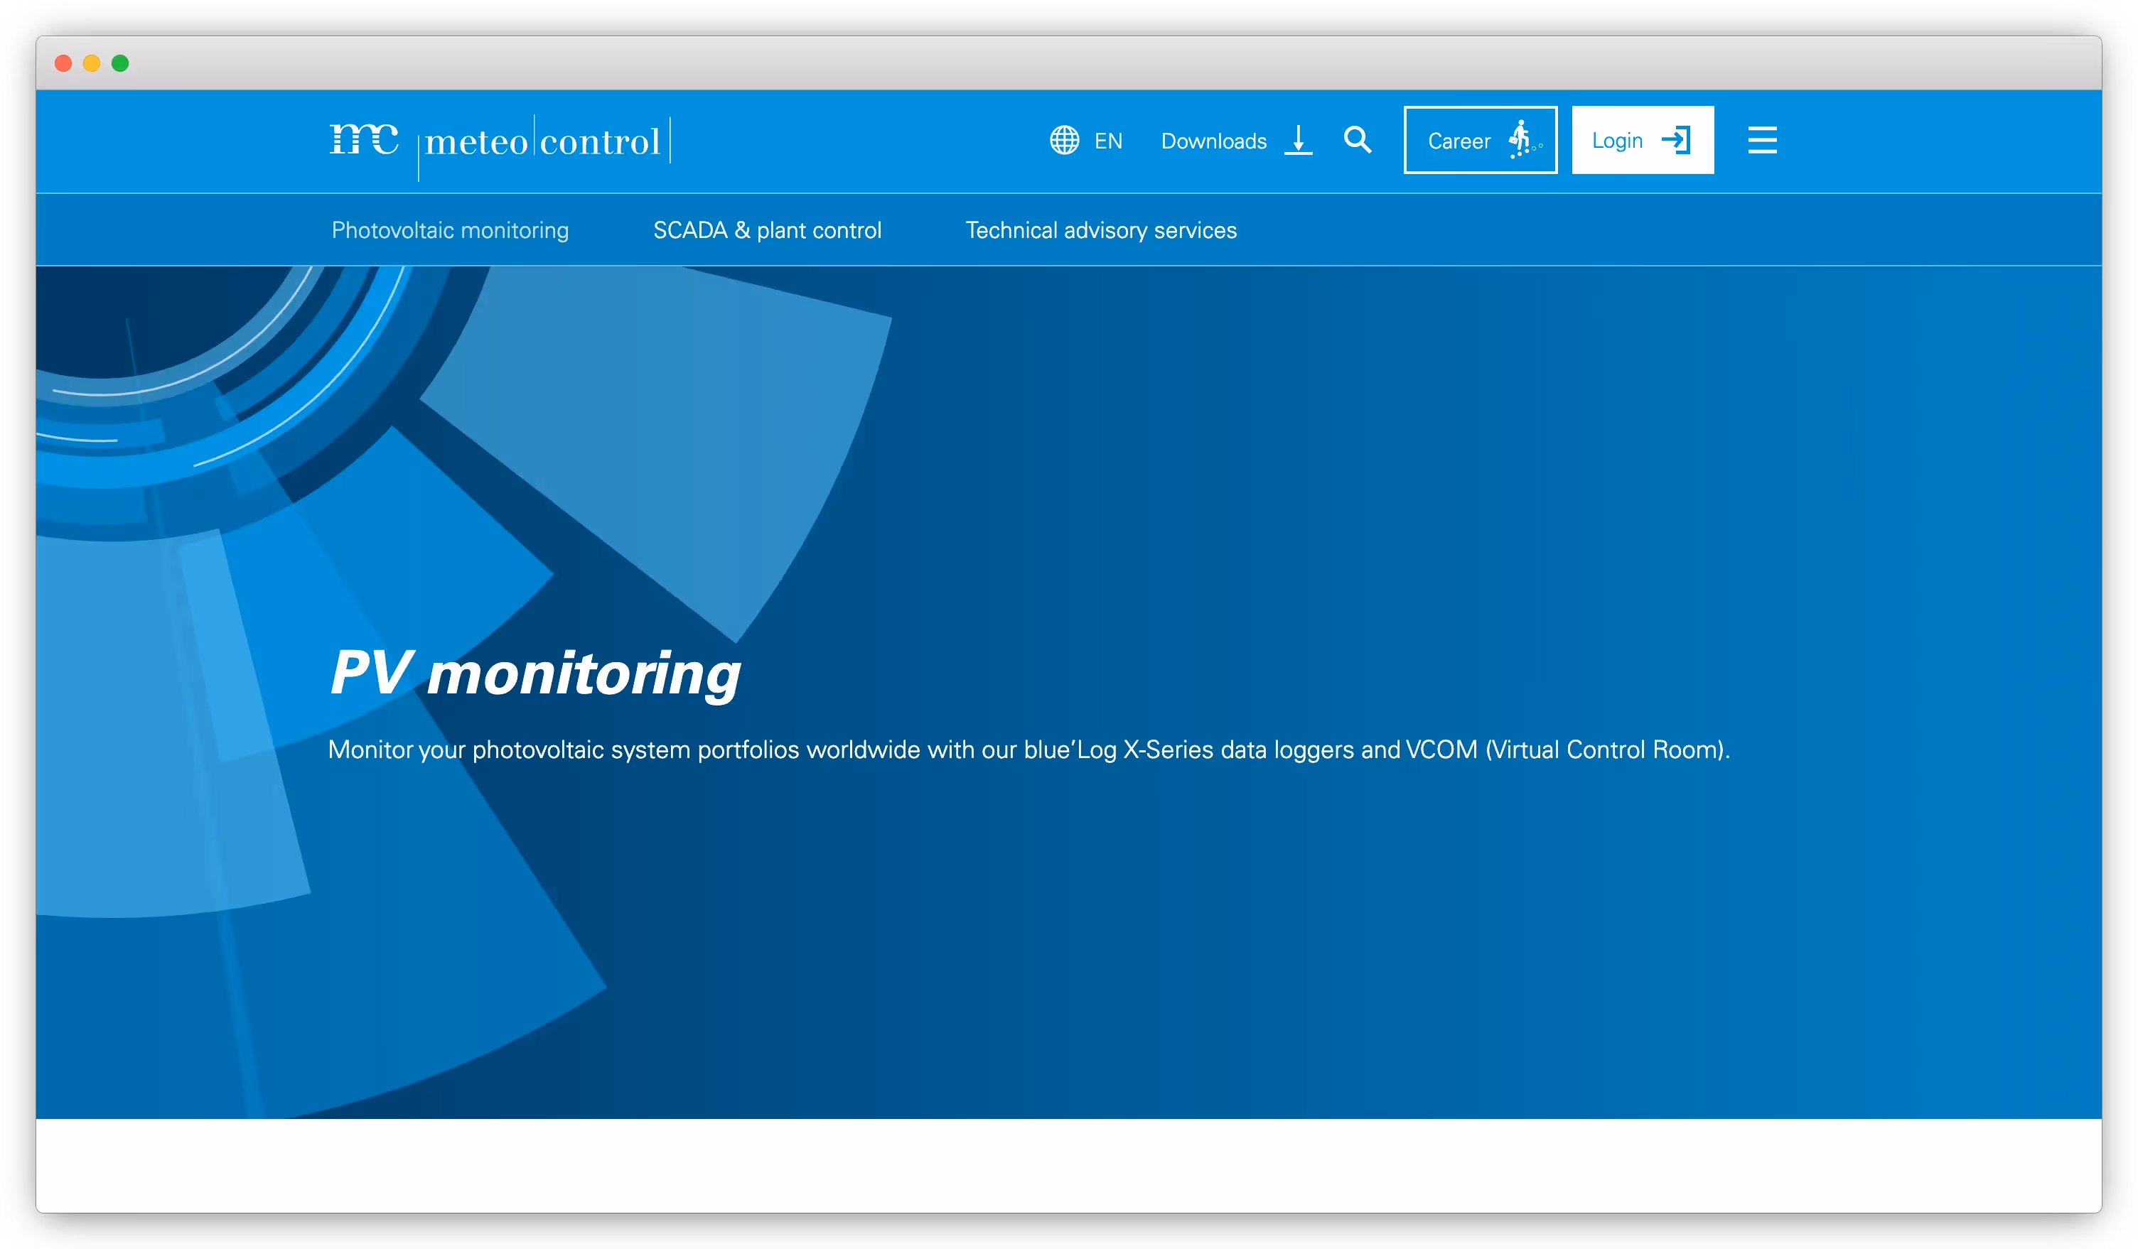Click the Career button
The width and height of the screenshot is (2138, 1249).
pyautogui.click(x=1480, y=140)
